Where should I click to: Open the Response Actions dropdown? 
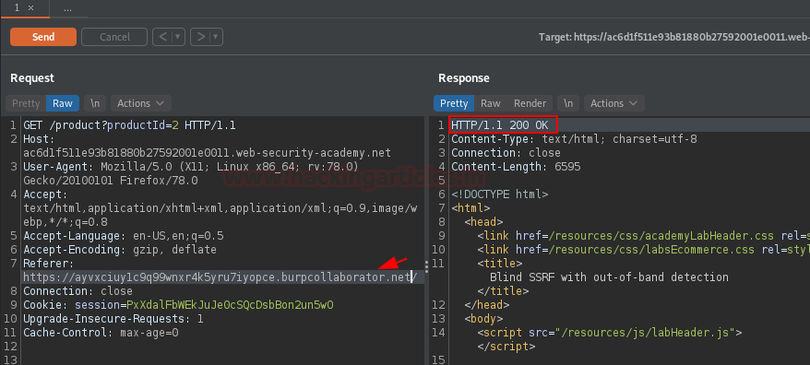(613, 103)
